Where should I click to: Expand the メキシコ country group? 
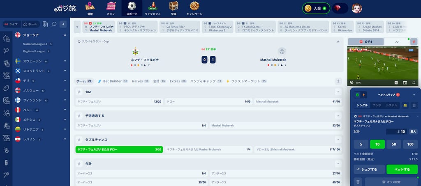tap(65, 119)
